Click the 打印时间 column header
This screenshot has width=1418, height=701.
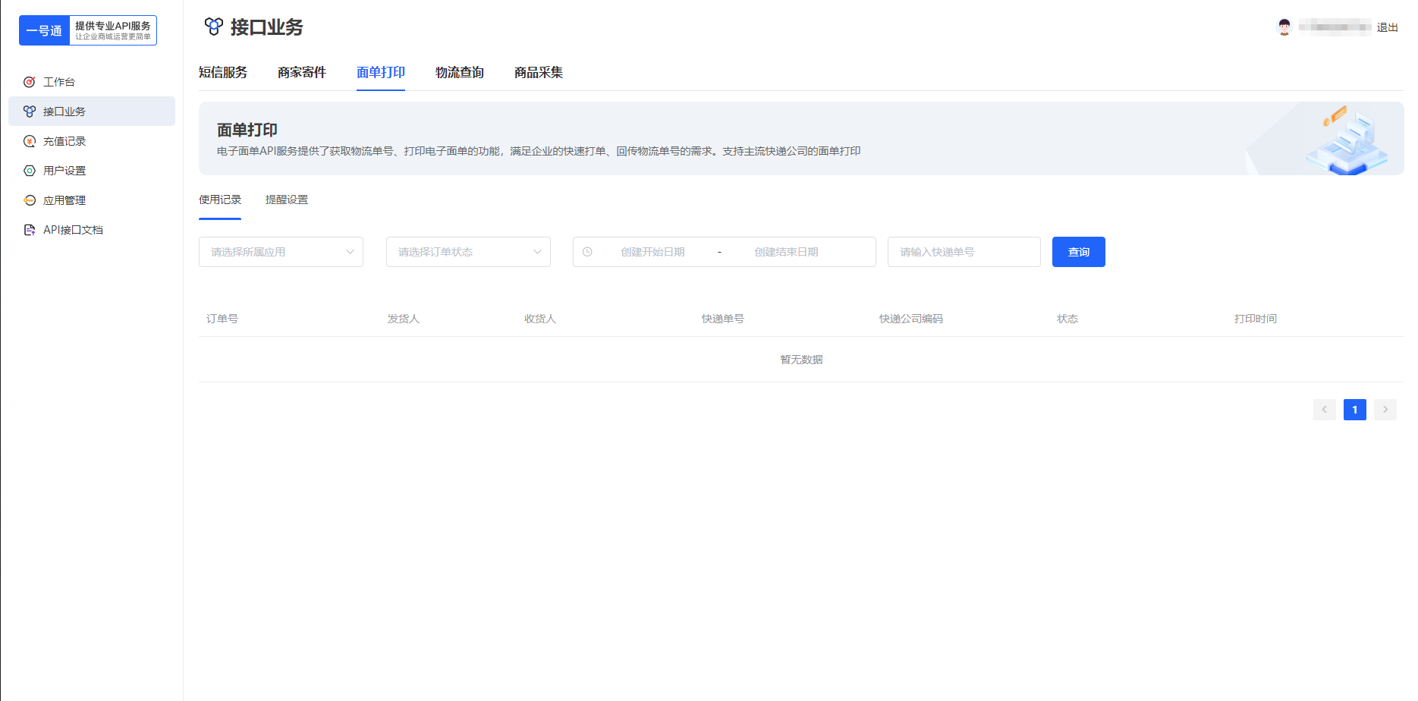click(x=1256, y=319)
